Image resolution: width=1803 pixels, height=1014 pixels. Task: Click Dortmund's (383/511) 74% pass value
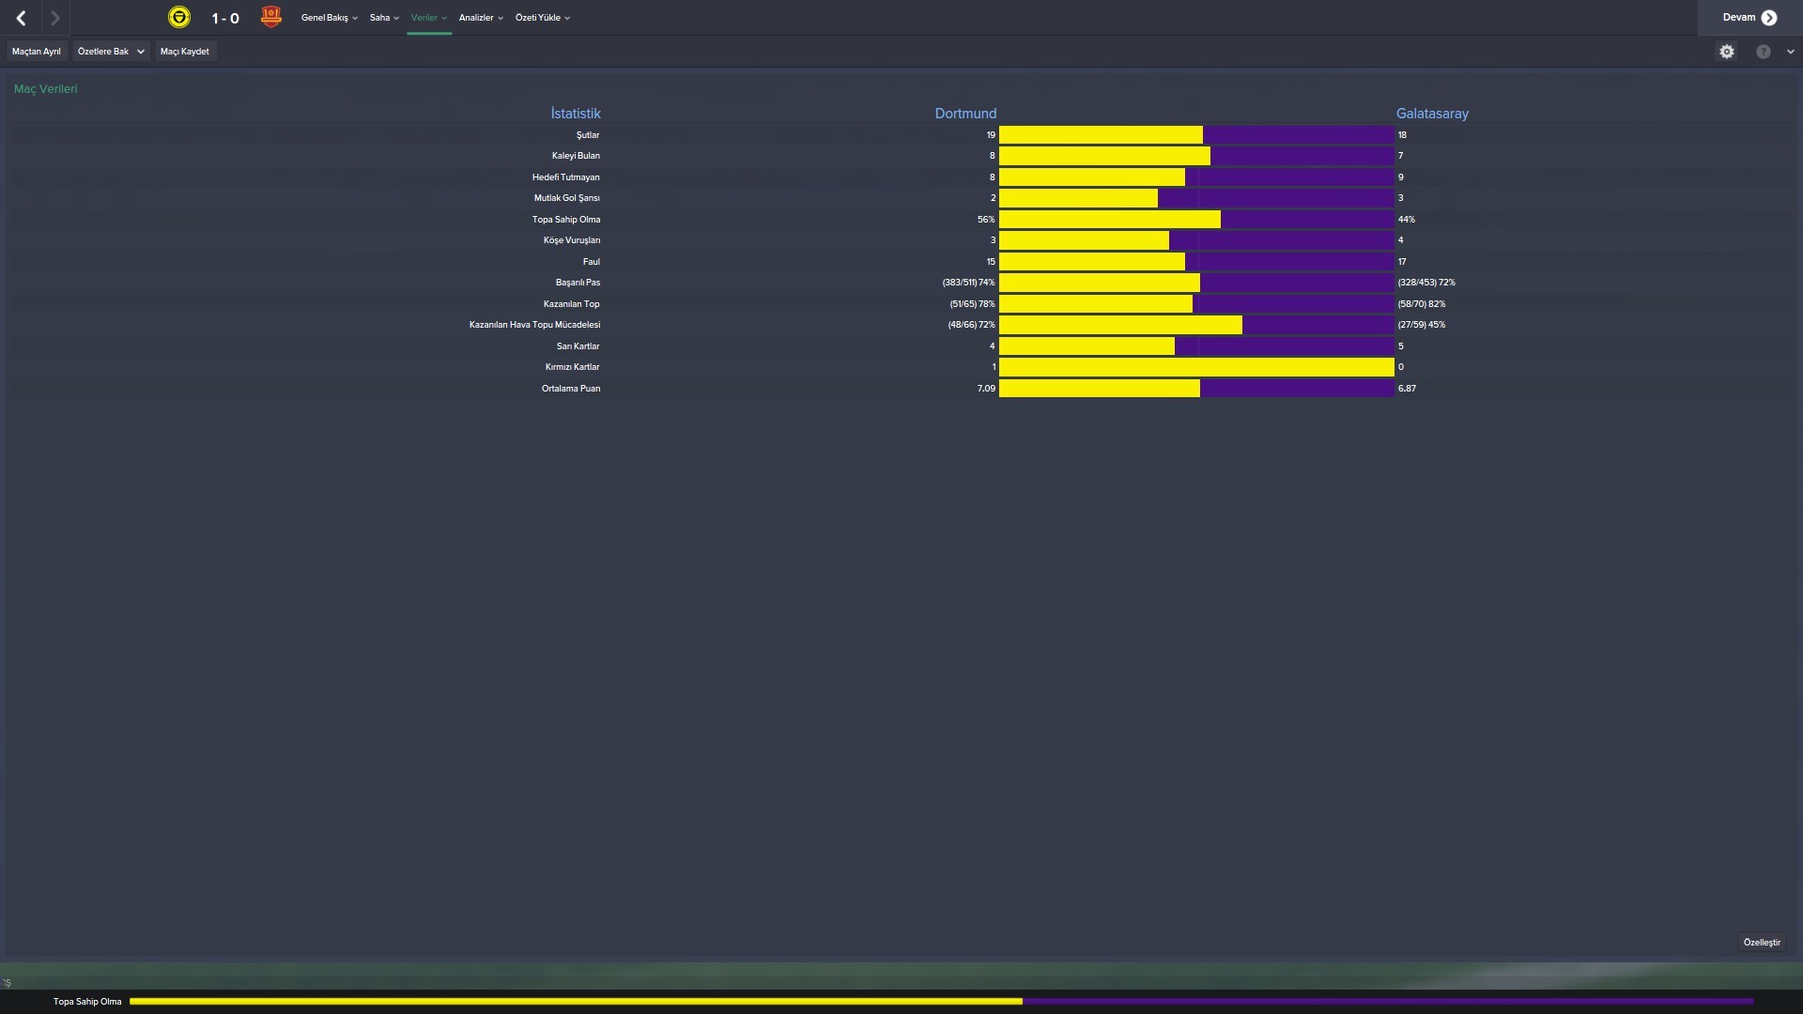(x=968, y=283)
